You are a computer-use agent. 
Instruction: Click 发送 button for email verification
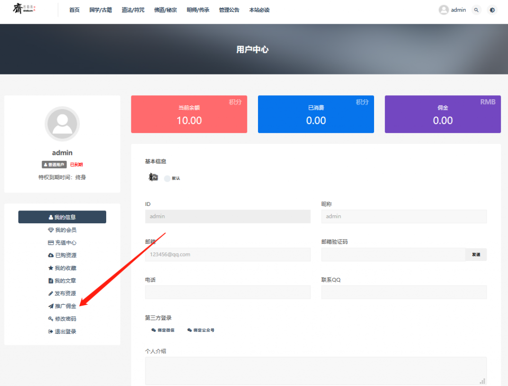click(476, 255)
